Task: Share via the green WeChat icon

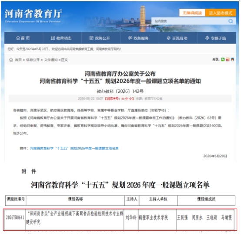Action: [x=223, y=59]
